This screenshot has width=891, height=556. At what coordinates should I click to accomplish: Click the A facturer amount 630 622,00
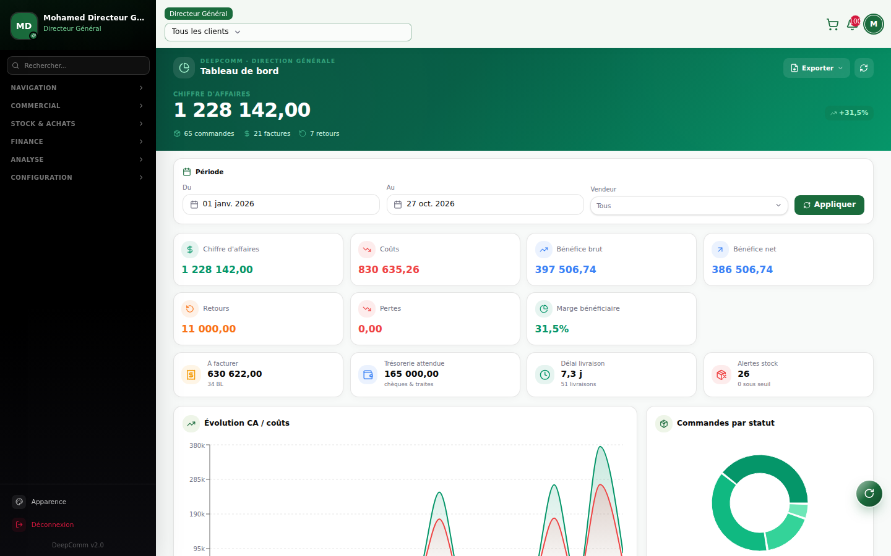235,374
